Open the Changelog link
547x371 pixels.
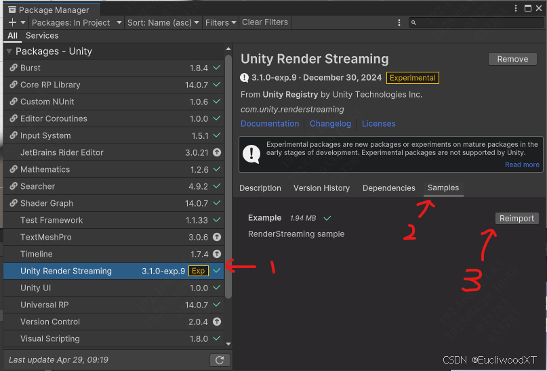(x=330, y=124)
